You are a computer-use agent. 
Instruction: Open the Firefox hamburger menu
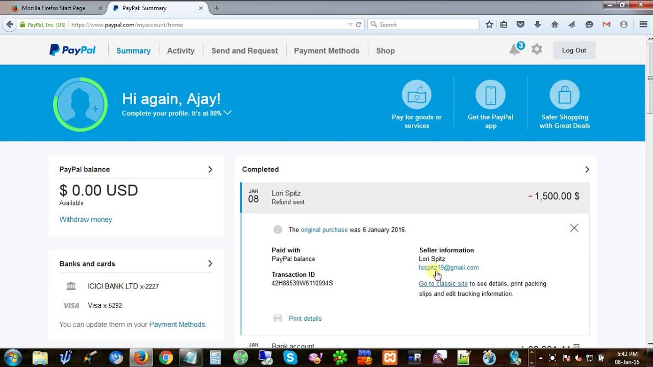[x=643, y=24]
